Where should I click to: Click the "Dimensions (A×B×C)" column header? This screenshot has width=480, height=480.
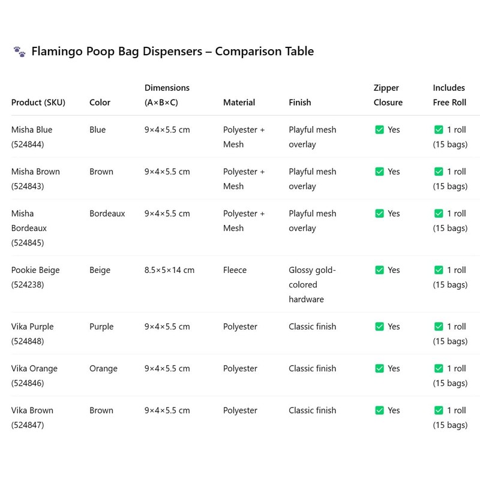point(167,95)
